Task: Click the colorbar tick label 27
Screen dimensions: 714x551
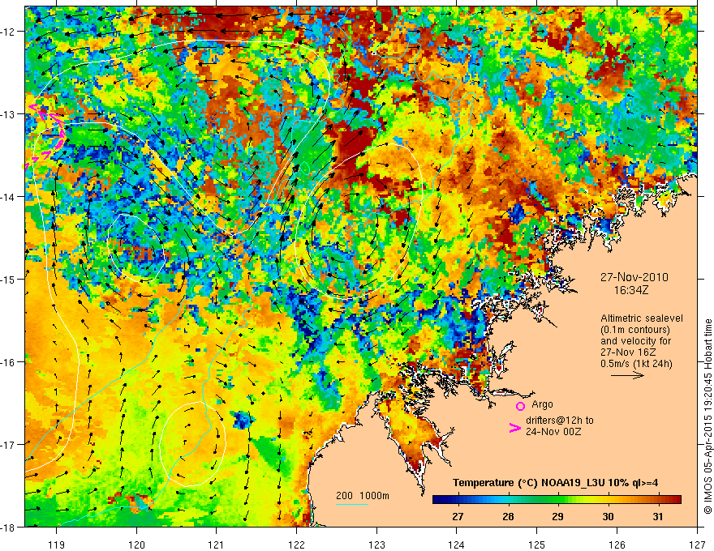Action: coord(458,517)
